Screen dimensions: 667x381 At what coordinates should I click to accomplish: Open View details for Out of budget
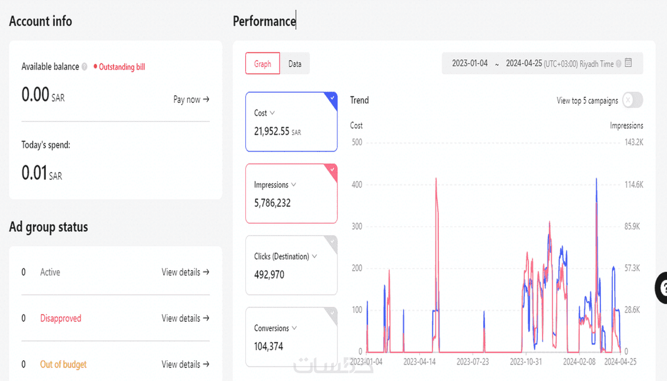[x=185, y=364]
